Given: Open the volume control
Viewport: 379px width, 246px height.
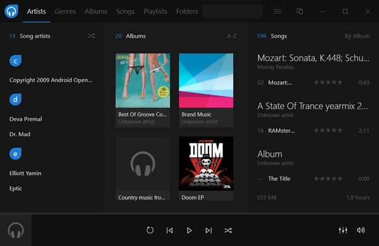Looking at the screenshot, I should (361, 230).
